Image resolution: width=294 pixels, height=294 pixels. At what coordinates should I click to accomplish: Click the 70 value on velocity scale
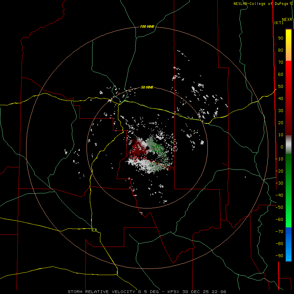tap(281, 62)
